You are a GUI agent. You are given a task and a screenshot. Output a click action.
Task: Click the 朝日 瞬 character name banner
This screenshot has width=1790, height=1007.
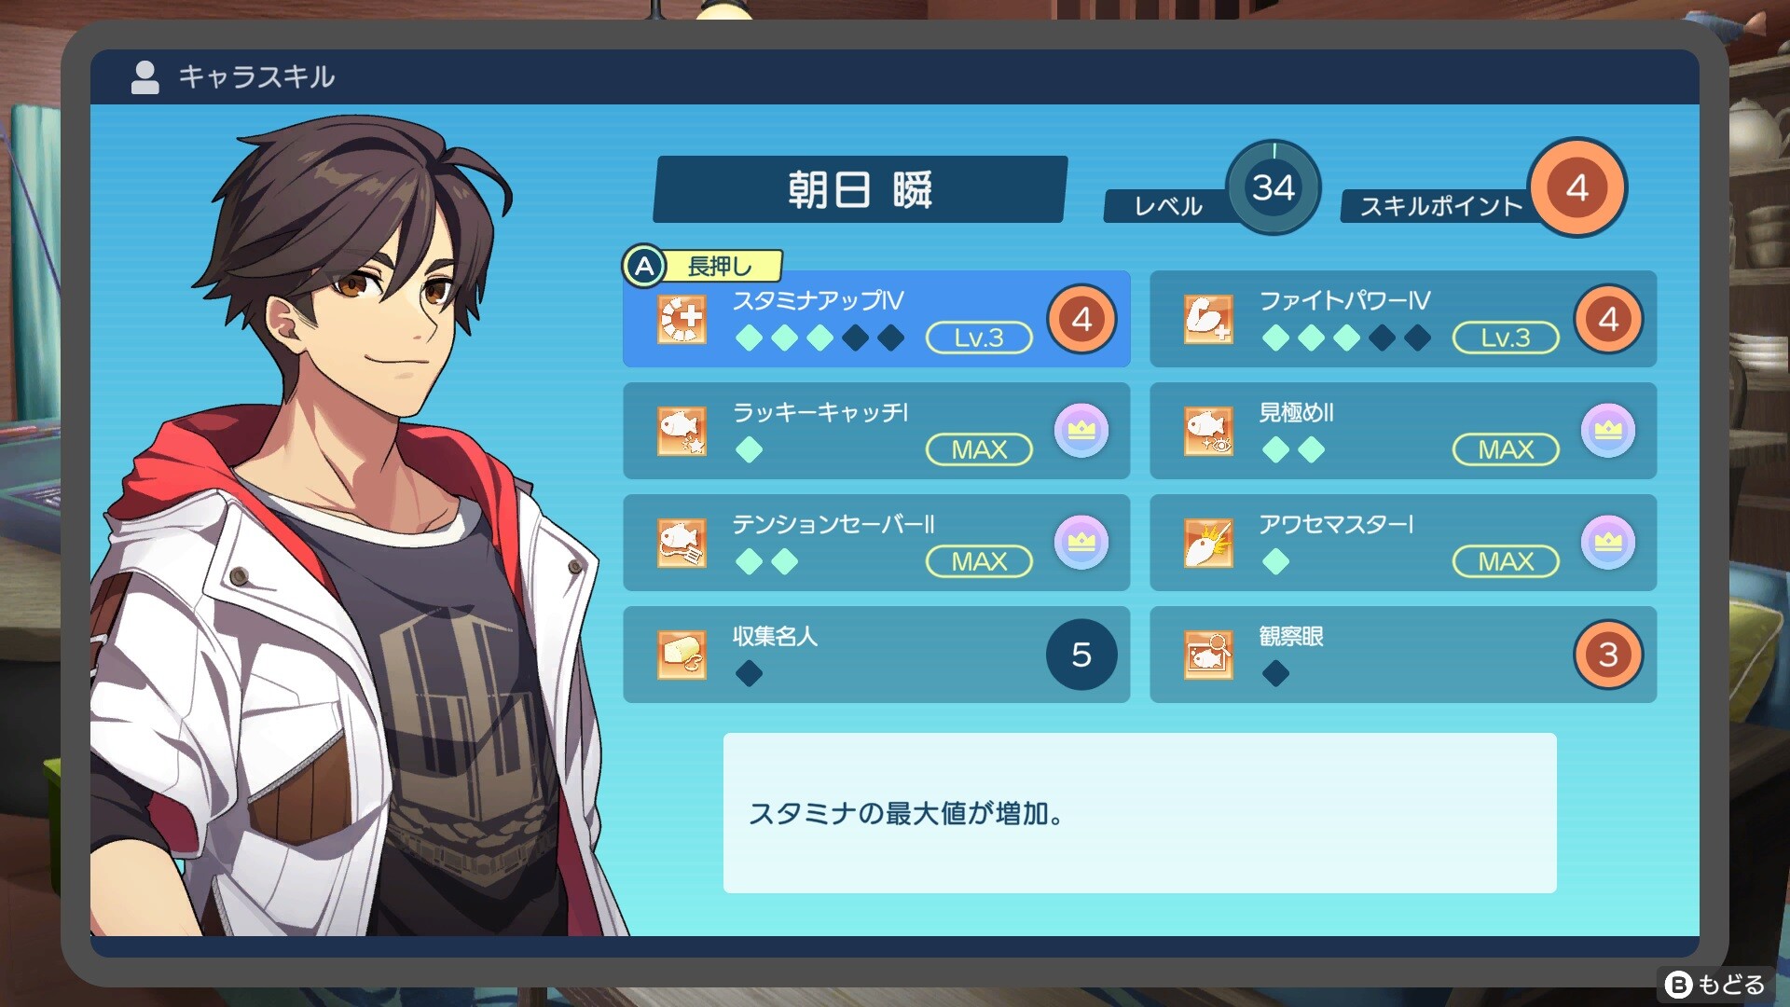point(860,189)
